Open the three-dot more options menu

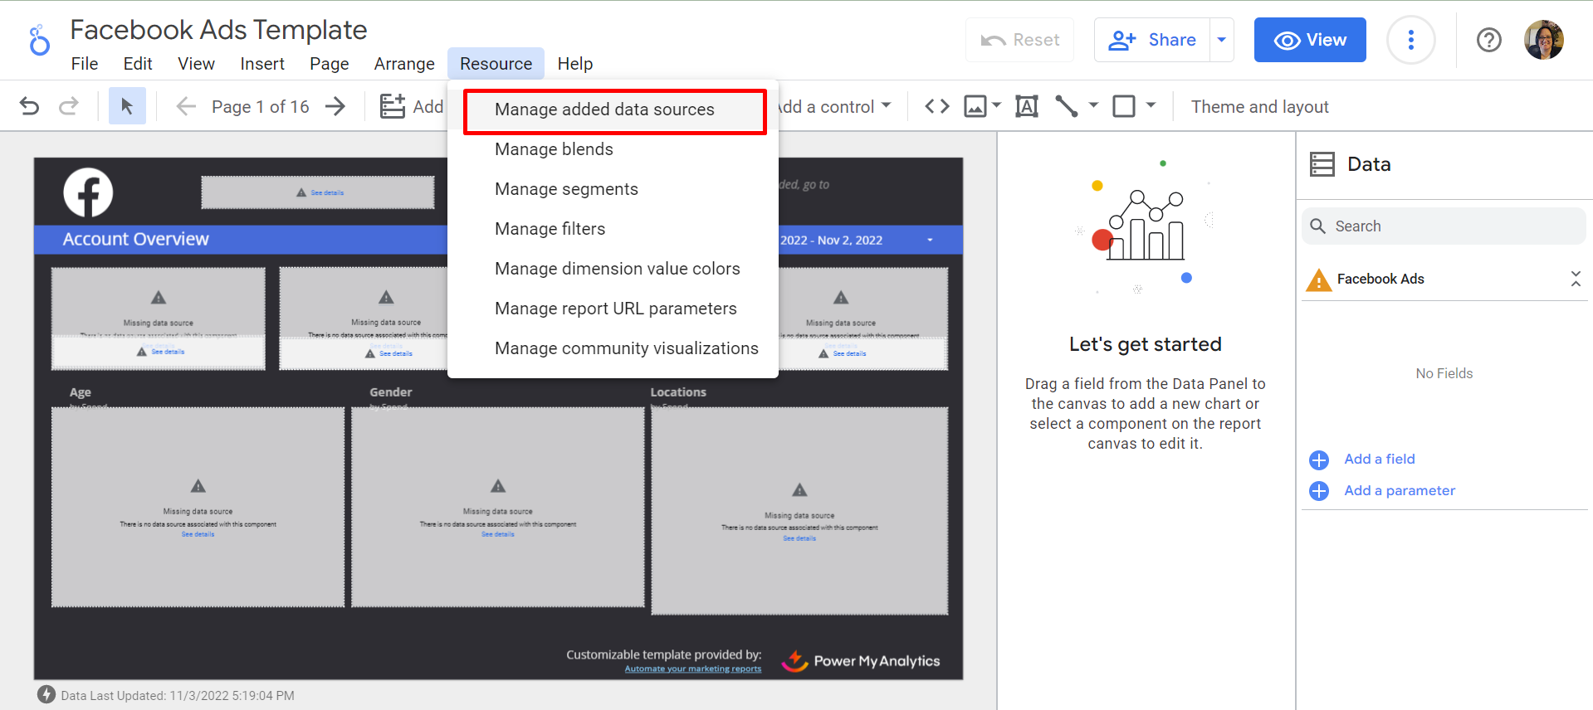1410,40
